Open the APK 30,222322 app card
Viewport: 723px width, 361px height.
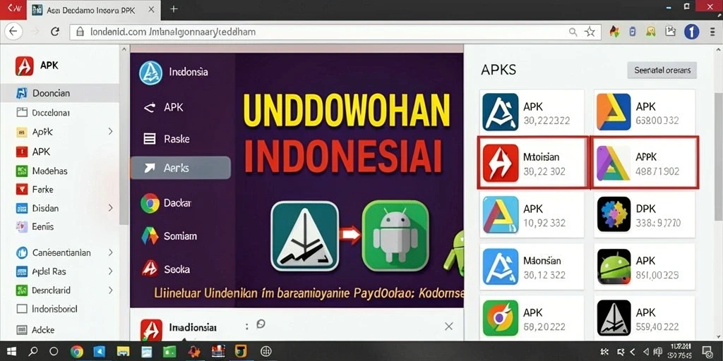(532, 112)
